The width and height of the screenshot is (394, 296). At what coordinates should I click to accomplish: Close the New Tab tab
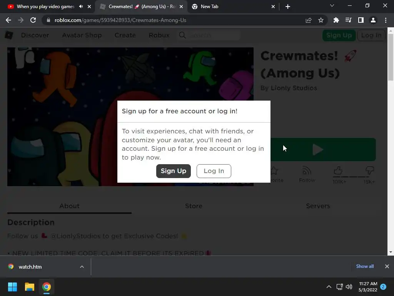point(273,7)
